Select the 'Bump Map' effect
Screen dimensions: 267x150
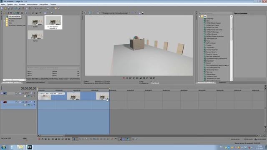(210, 18)
